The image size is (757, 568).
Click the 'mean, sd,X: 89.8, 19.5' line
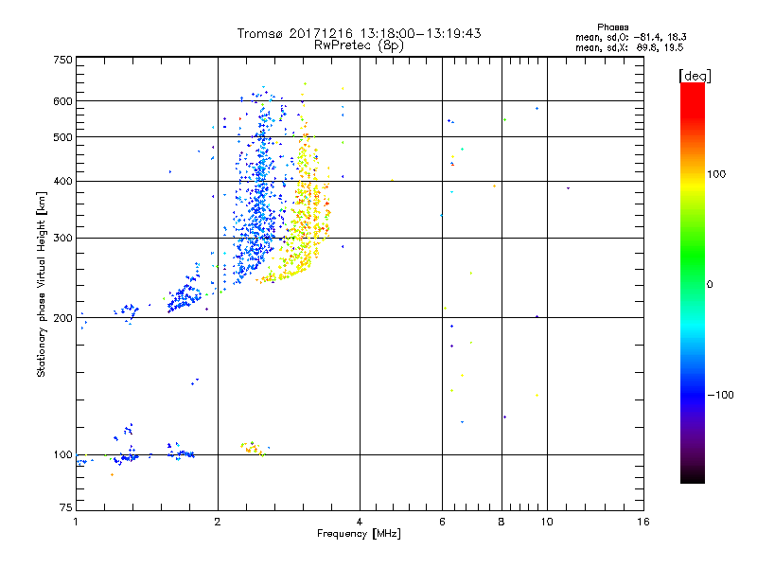click(629, 47)
